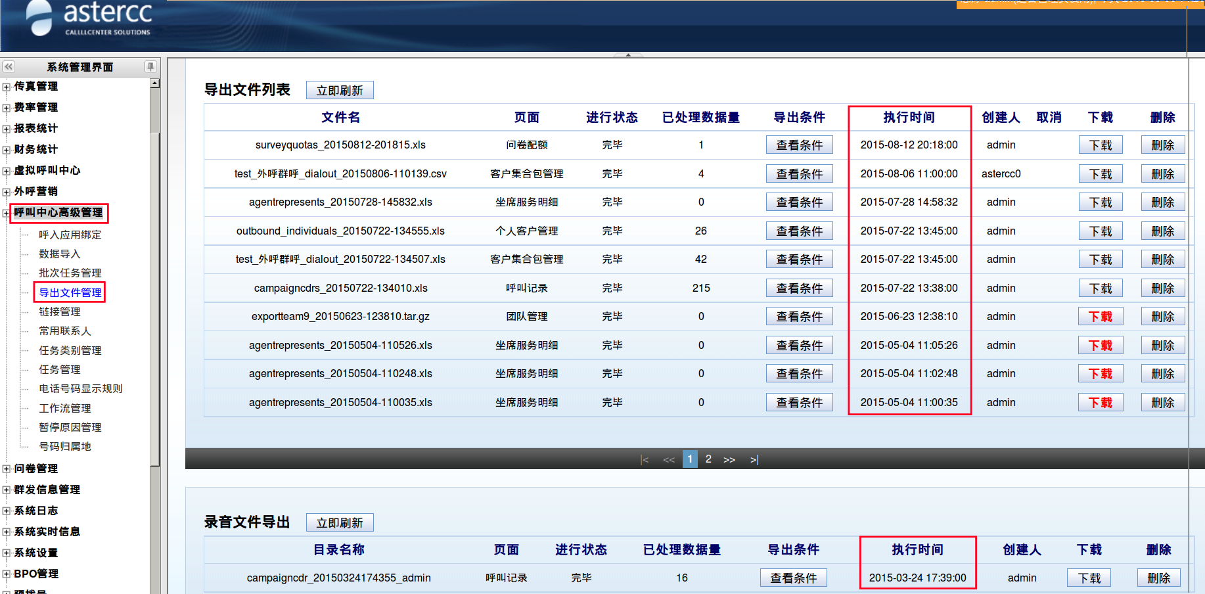This screenshot has height=594, width=1205.
Task: Expand the 传真管理 tree node
Action: tap(7, 87)
